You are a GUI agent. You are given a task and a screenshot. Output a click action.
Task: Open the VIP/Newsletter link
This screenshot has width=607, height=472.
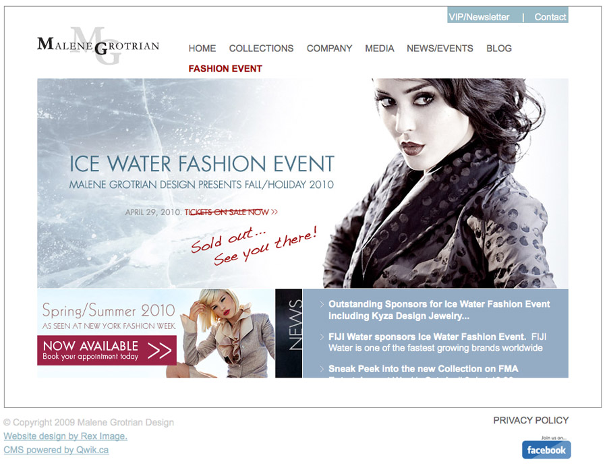(479, 17)
